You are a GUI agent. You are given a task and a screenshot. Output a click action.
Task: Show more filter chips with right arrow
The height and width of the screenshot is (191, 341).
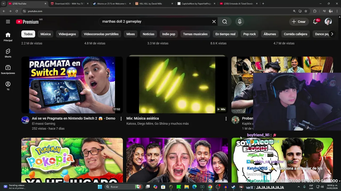[332, 34]
